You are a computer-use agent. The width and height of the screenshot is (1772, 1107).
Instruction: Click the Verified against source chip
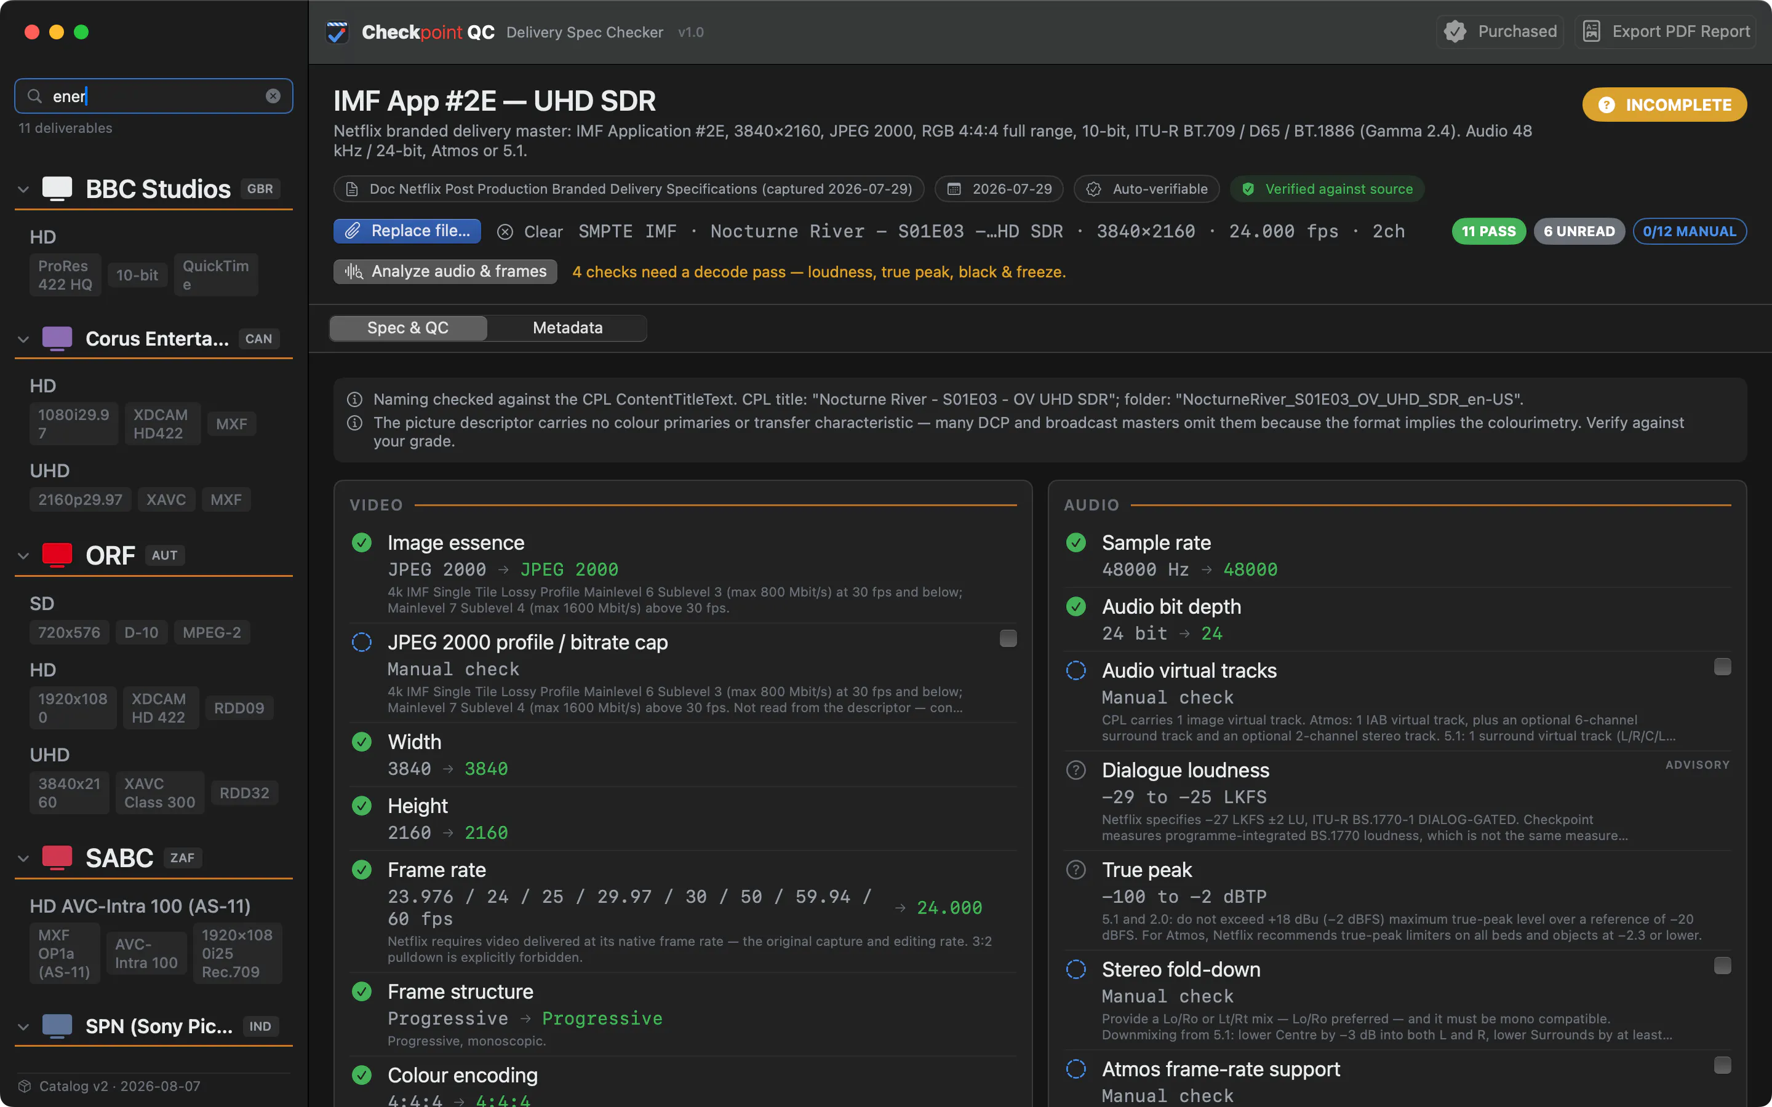click(x=1327, y=189)
